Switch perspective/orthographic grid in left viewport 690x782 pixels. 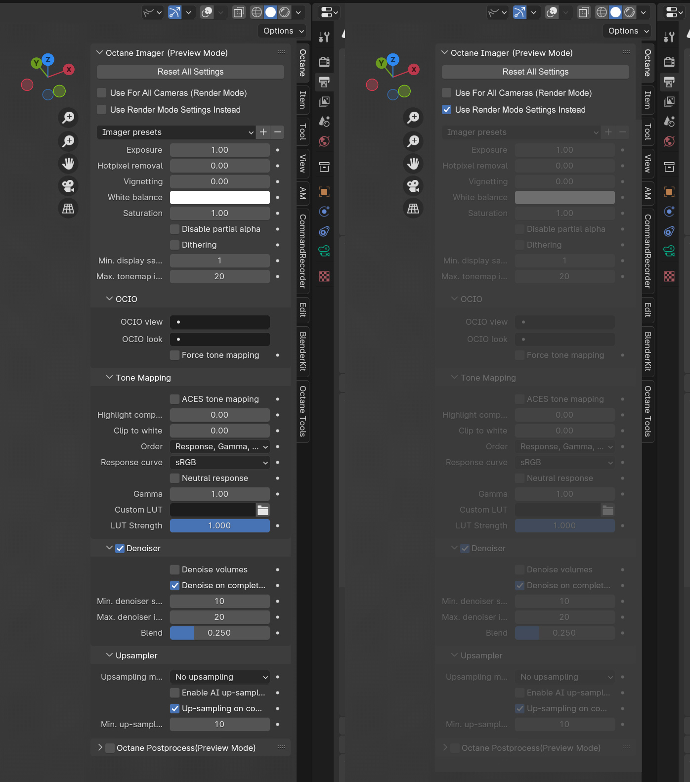coord(68,209)
